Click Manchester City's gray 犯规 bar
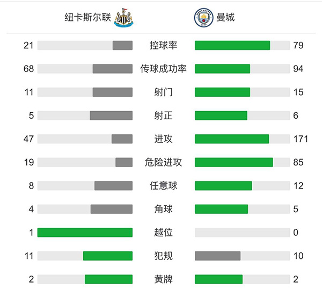 (x=217, y=256)
